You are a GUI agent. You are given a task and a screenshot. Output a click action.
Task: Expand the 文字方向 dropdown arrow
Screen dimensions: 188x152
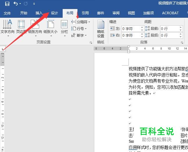click(x=8, y=36)
